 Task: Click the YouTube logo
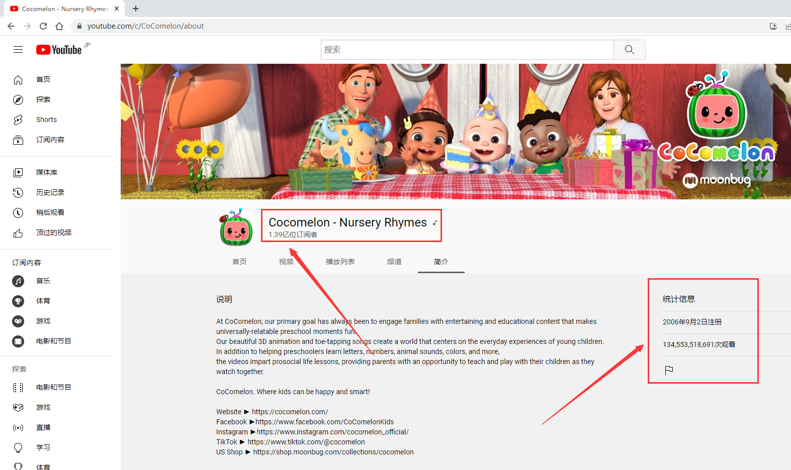click(59, 50)
